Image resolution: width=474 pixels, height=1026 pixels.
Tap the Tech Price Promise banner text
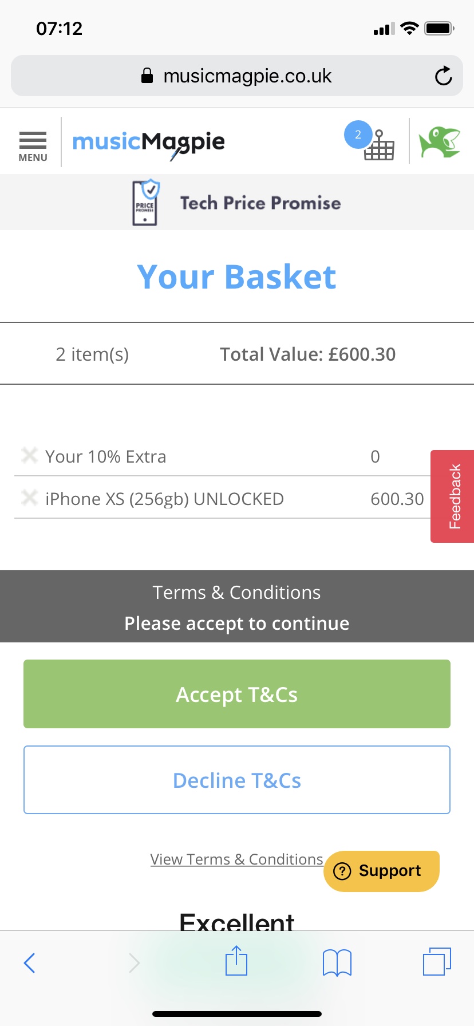click(260, 203)
